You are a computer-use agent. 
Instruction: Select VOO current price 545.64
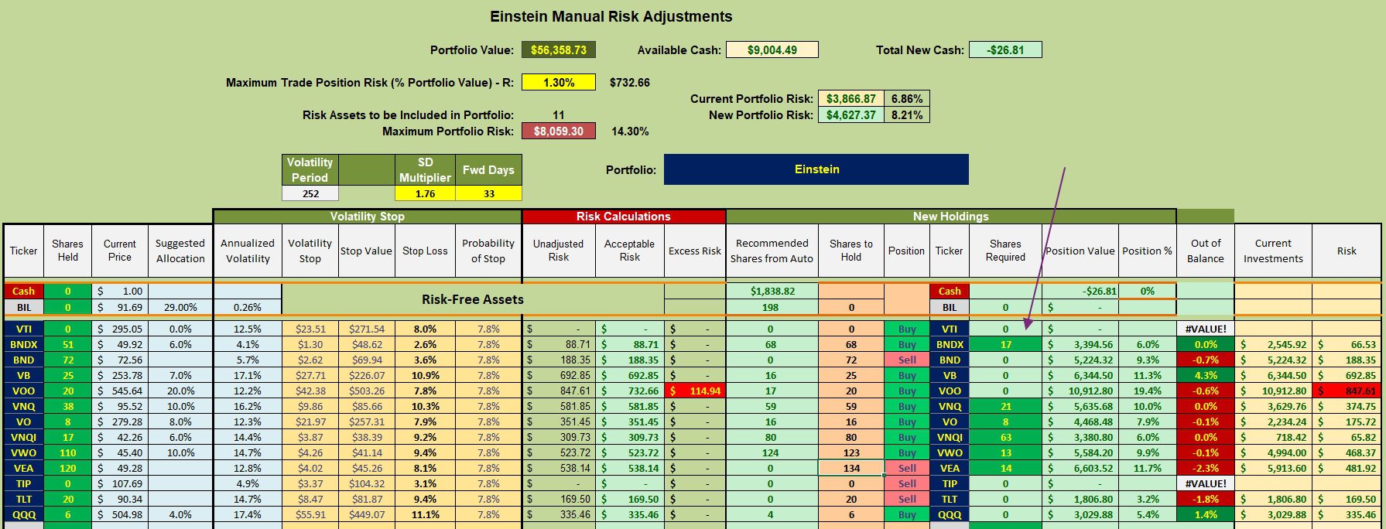(120, 391)
